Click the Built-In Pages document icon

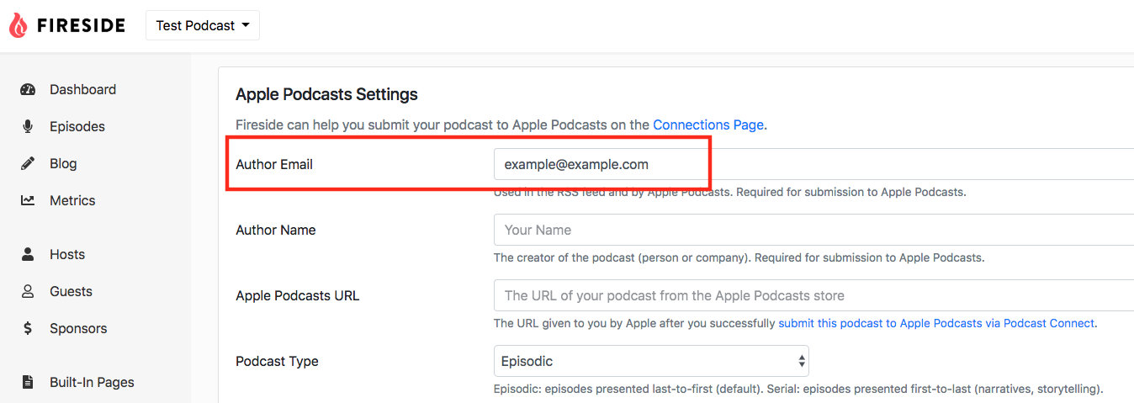click(x=28, y=382)
